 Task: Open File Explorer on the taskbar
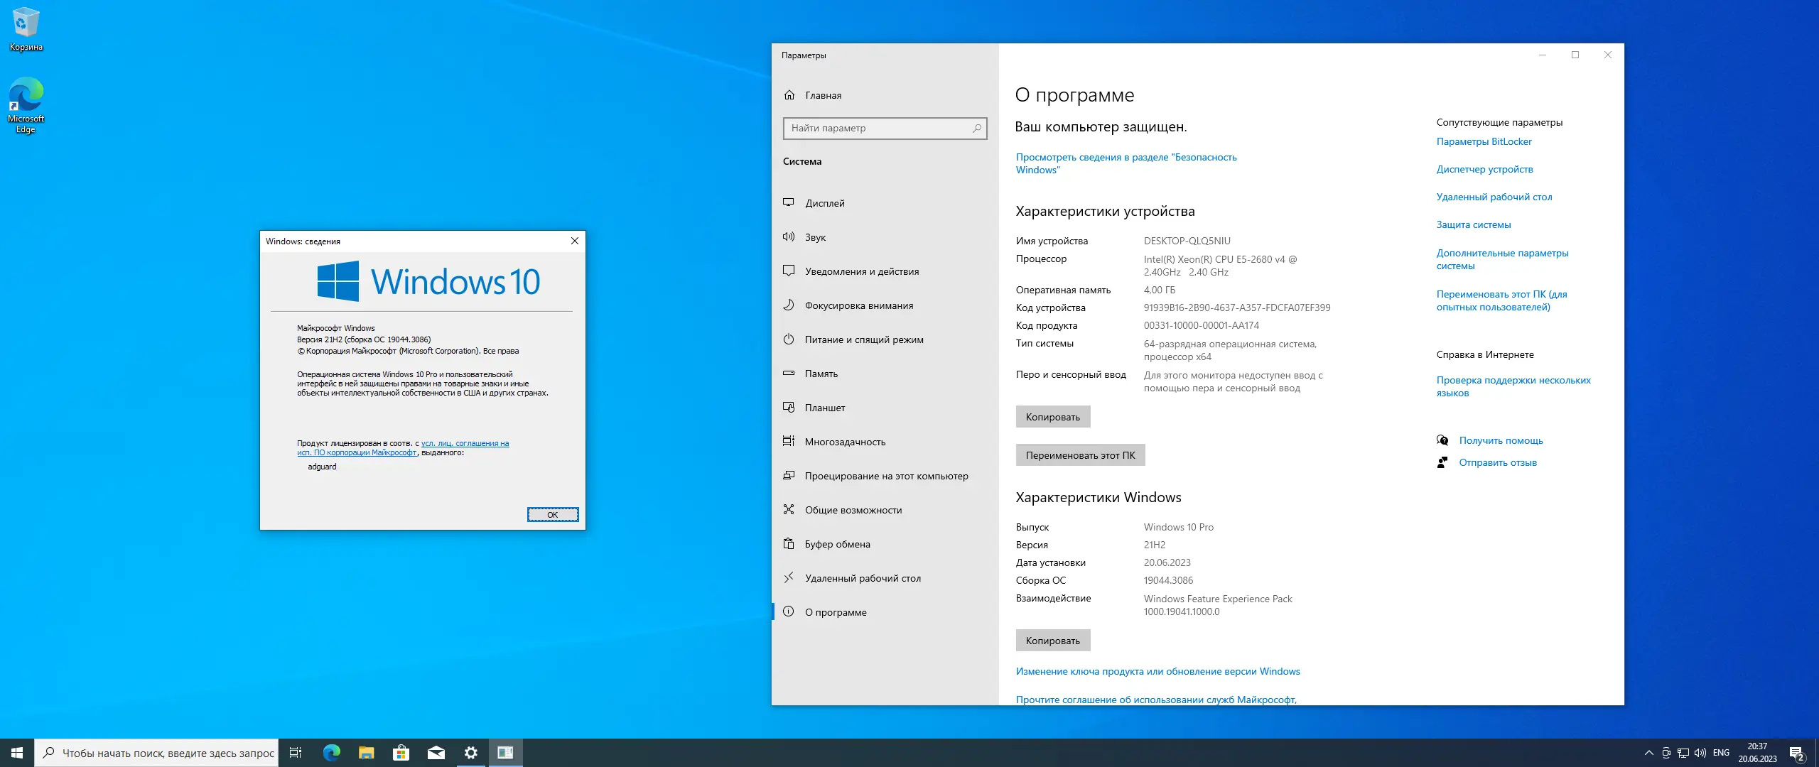tap(366, 753)
